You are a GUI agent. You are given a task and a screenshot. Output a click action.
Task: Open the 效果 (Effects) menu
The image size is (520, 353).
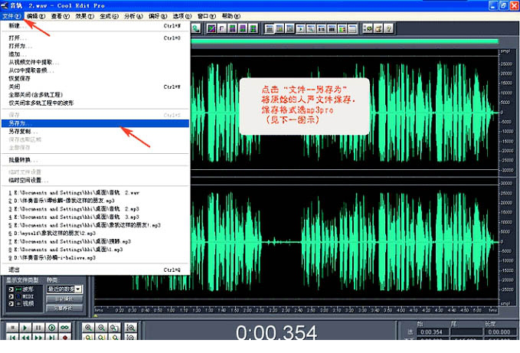coord(84,16)
